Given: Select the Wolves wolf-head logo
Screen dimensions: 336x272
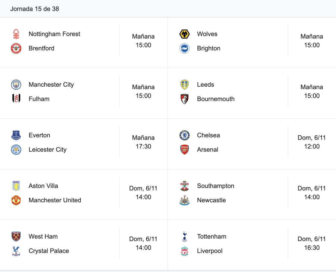Looking at the screenshot, I should point(184,34).
